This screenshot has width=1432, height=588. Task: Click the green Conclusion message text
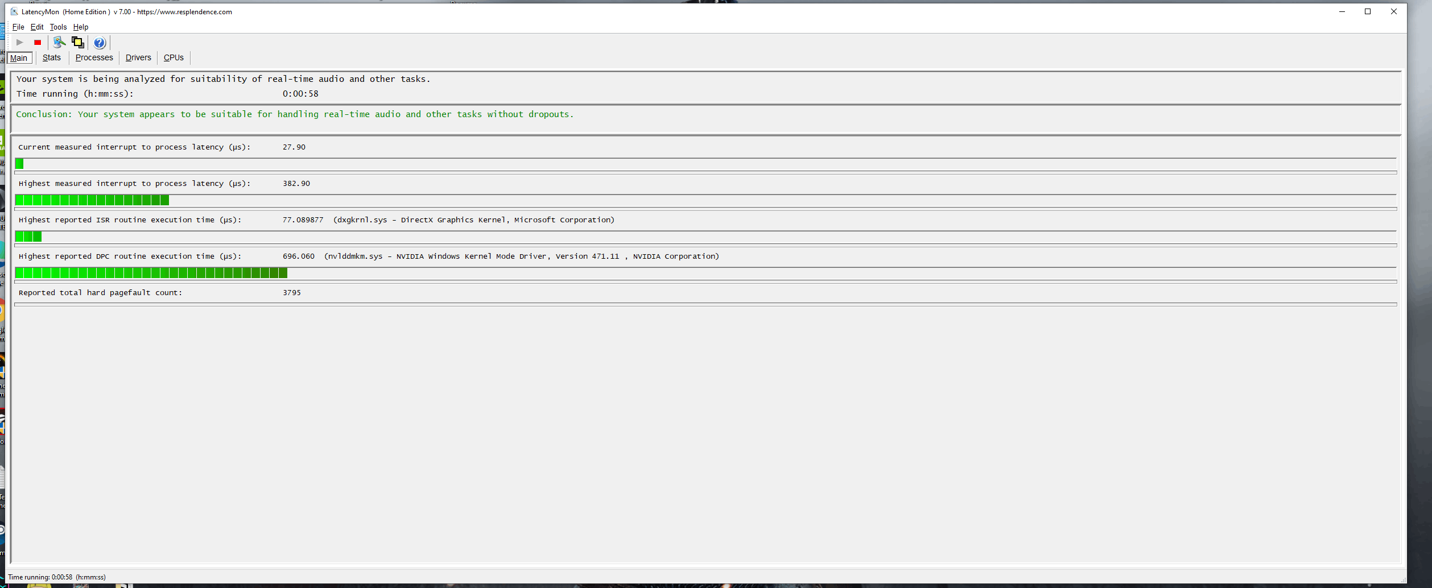295,114
